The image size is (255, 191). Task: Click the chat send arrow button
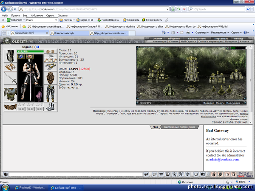point(146,174)
